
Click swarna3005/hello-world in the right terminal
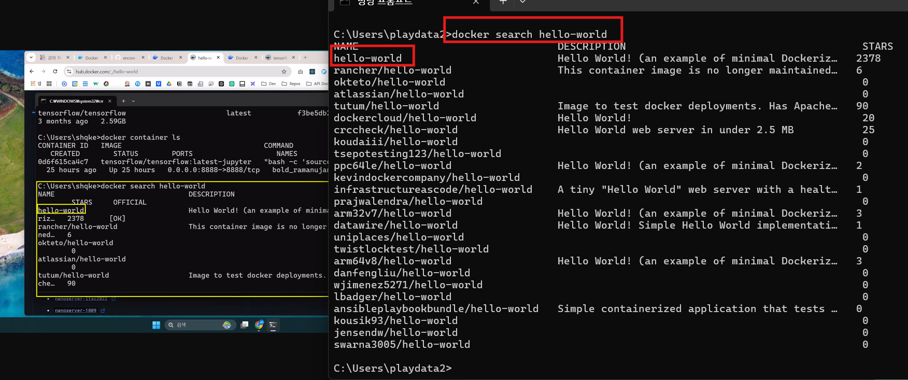[402, 344]
